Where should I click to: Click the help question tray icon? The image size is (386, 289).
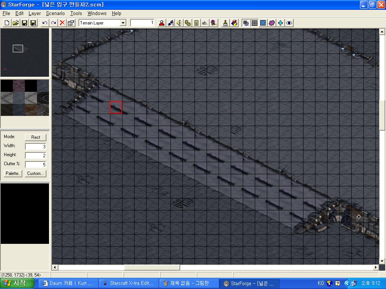click(x=338, y=283)
